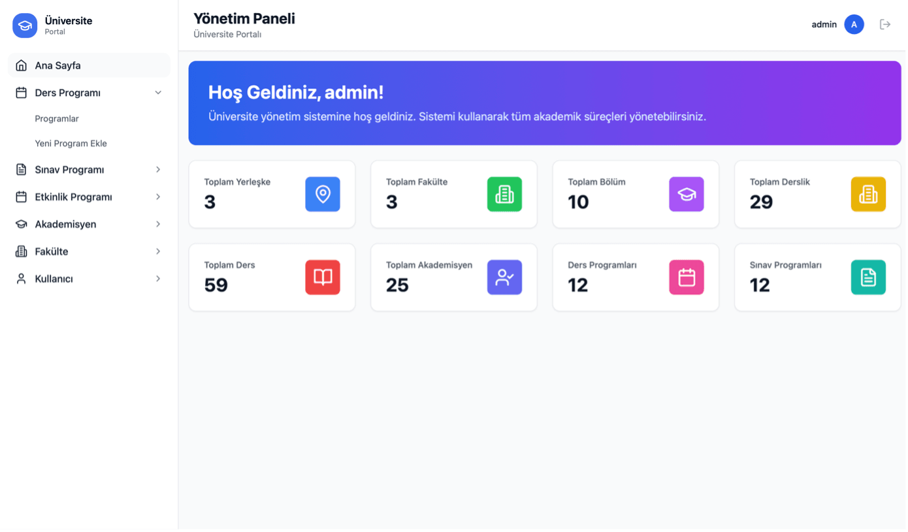The height and width of the screenshot is (532, 908).
Task: Click the teal Sınav Programları document icon
Action: pyautogui.click(x=868, y=277)
